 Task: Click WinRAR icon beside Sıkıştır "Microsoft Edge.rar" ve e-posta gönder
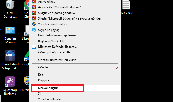(34, 18)
